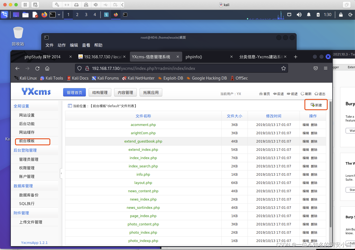Open OffSec bookmark
The image size is (355, 250).
[x=239, y=78]
